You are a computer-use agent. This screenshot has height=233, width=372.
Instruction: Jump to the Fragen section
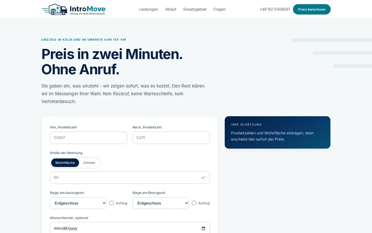(220, 9)
